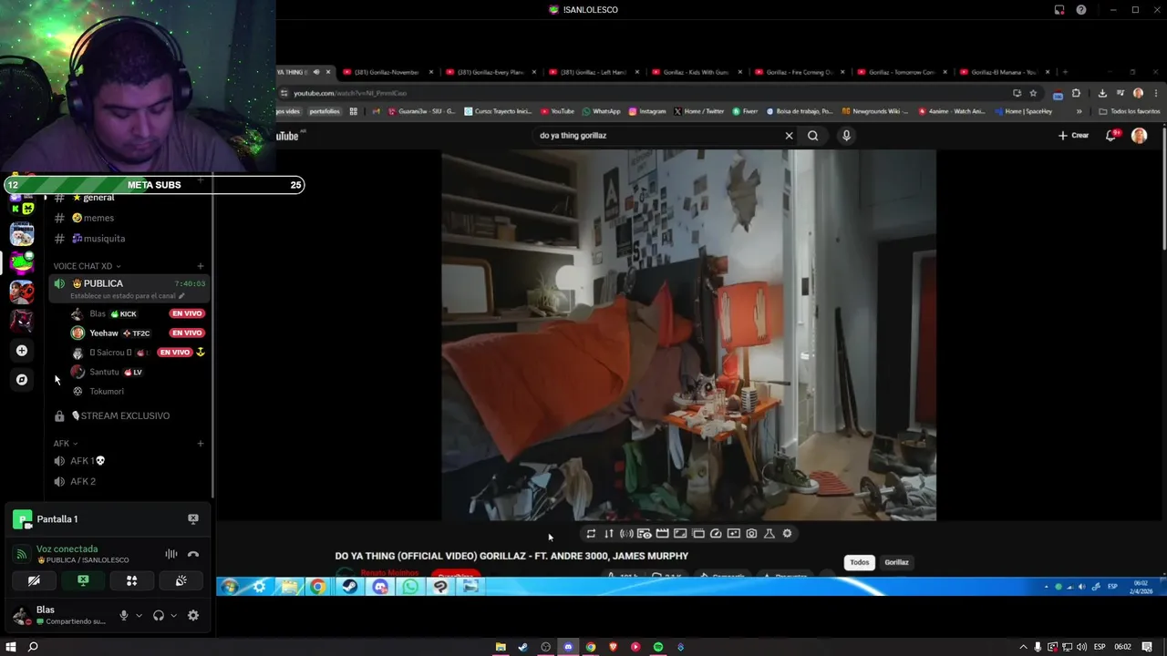This screenshot has height=656, width=1167.
Task: Join the AFK 1 voice channel
Action: click(130, 461)
